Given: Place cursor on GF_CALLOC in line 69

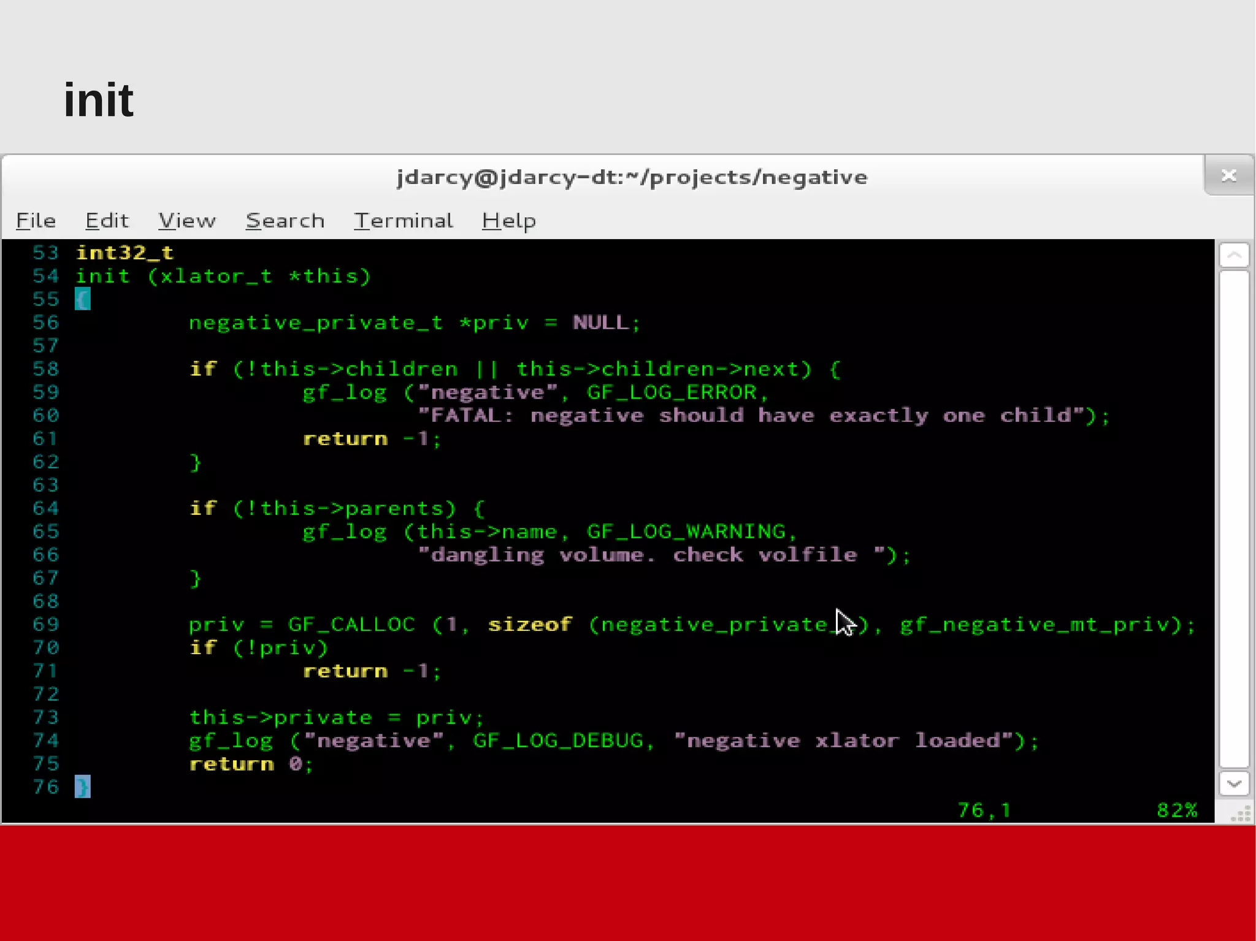Looking at the screenshot, I should point(351,625).
